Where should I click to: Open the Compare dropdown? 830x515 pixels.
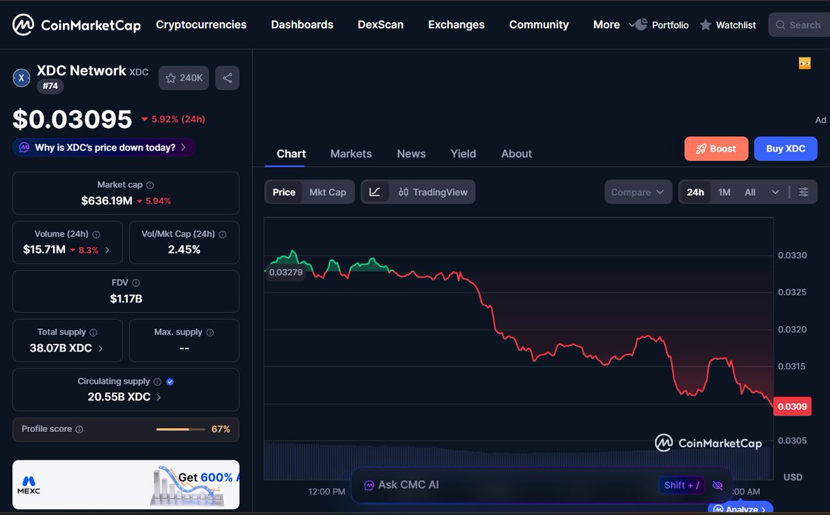[638, 192]
